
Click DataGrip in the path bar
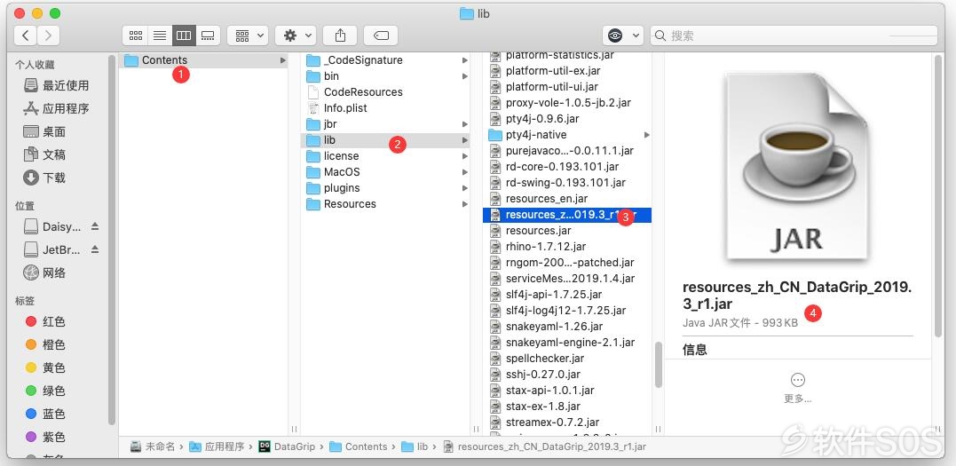(x=288, y=446)
